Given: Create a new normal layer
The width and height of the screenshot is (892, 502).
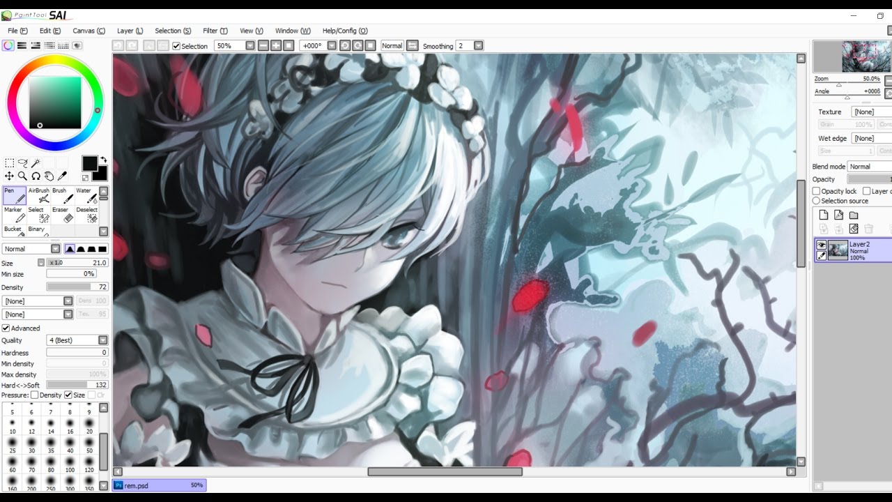Looking at the screenshot, I should (824, 215).
